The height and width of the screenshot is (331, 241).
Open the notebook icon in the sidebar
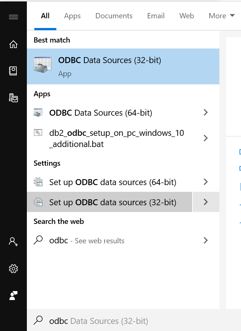pyautogui.click(x=13, y=71)
